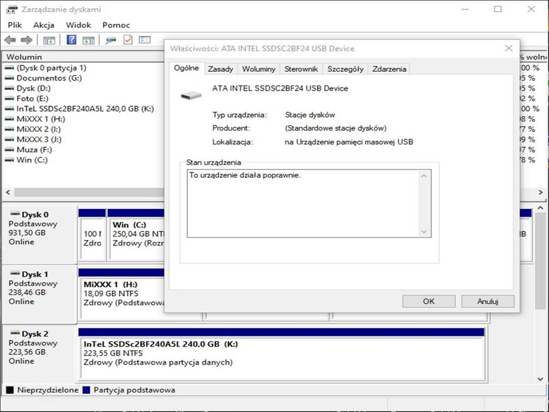Click the Zarządzanie dyskami title bar icon
Screen dimensions: 549x412
12,9
